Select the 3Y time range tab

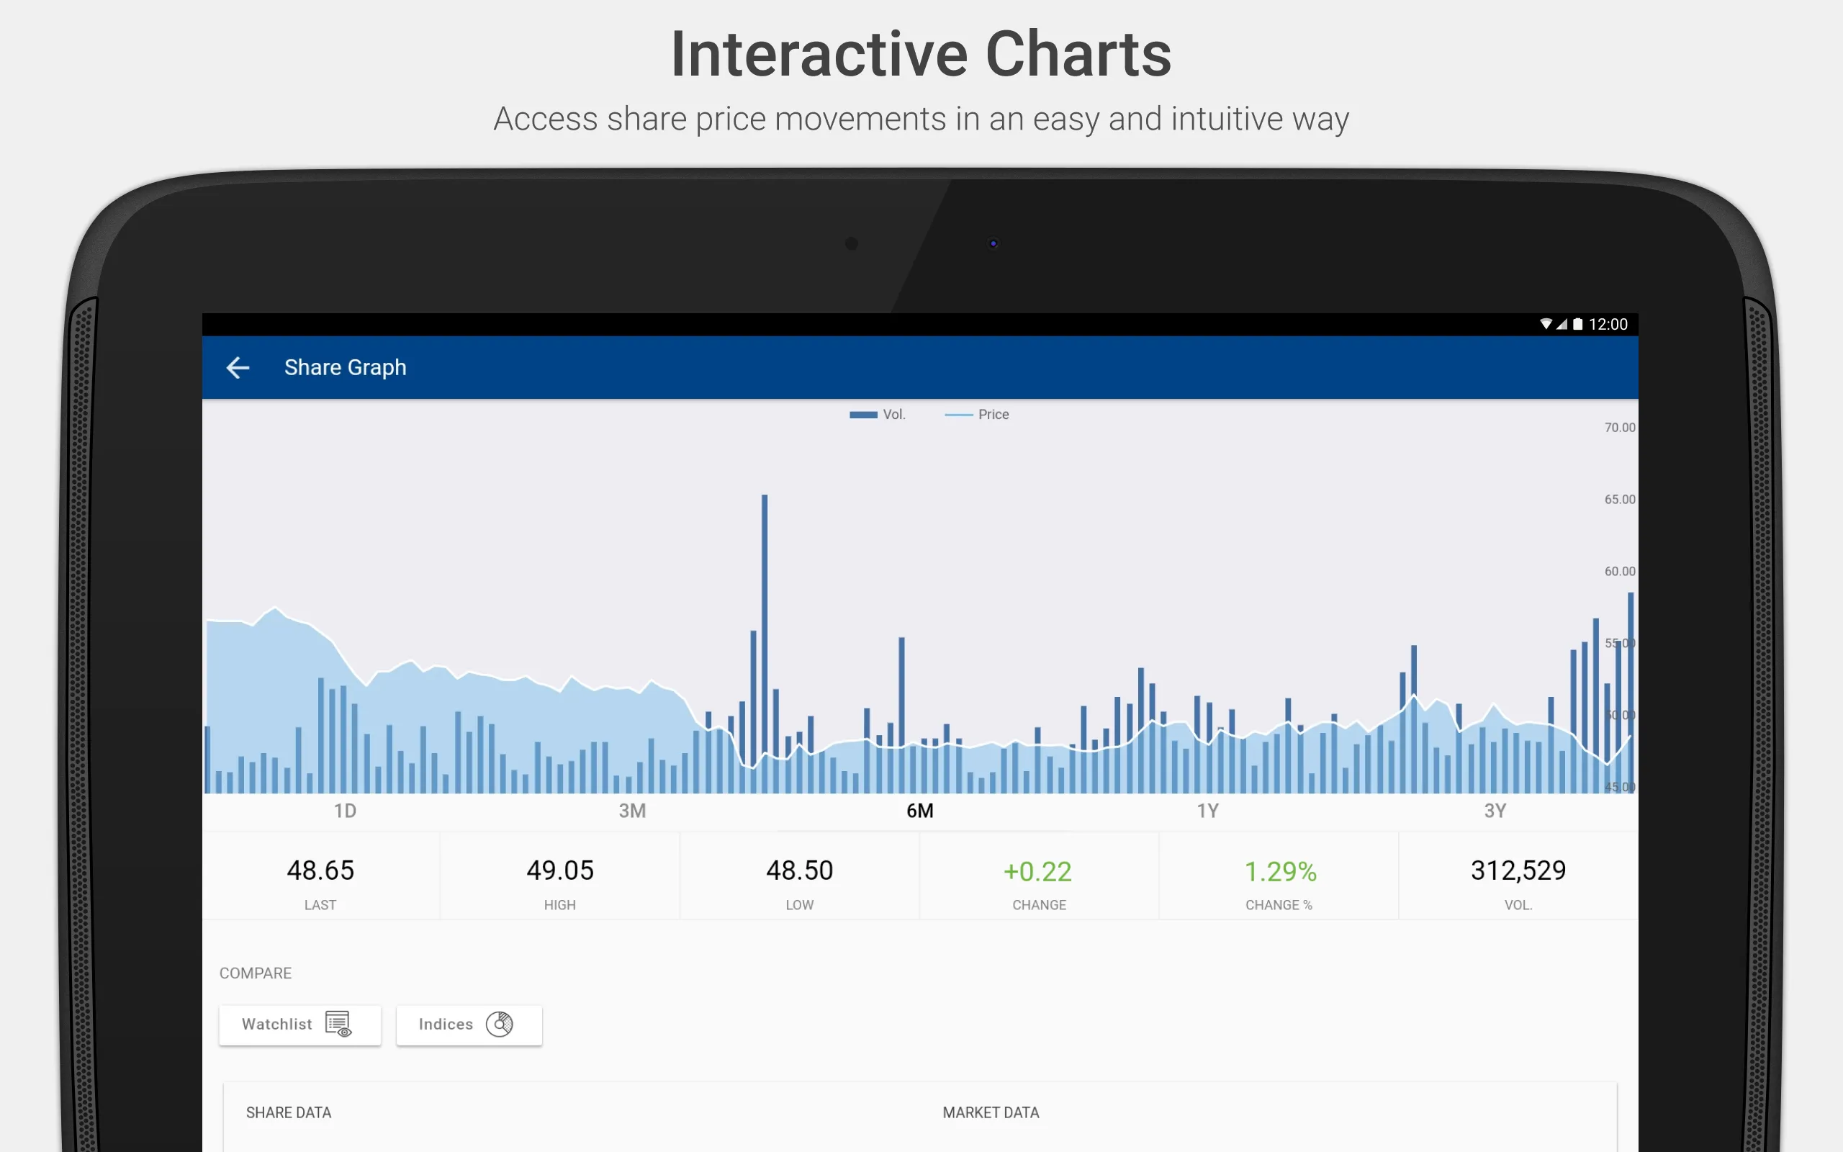[1495, 811]
